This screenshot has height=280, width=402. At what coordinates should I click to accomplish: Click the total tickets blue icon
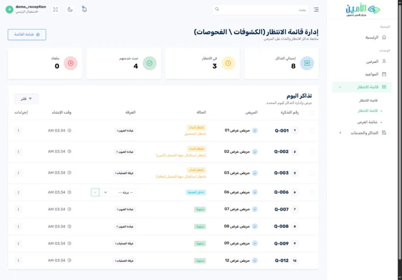[307, 63]
